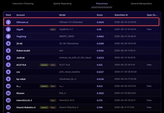
Task: Click the rank 9 badge icon
Action: [8, 79]
